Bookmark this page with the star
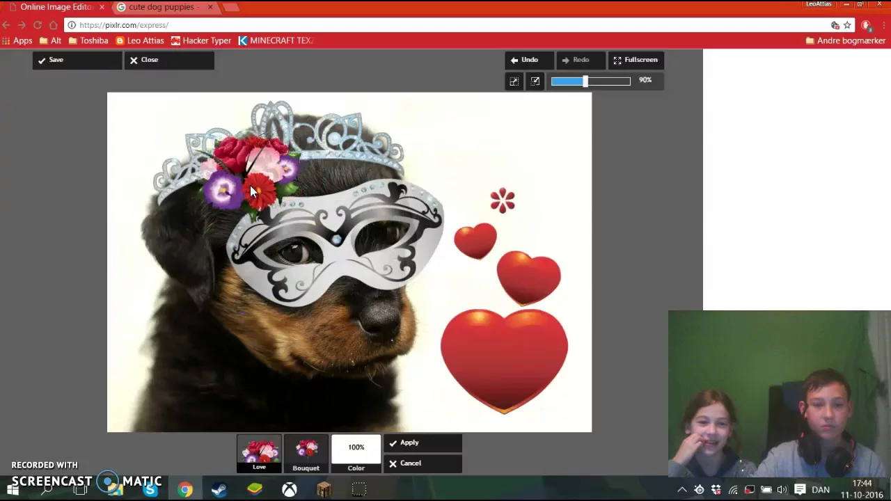 pos(847,25)
